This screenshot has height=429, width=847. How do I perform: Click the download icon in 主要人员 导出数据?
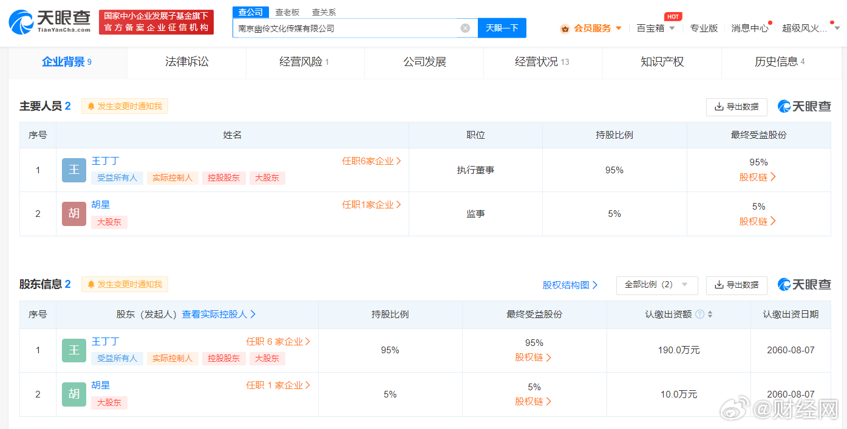[719, 107]
